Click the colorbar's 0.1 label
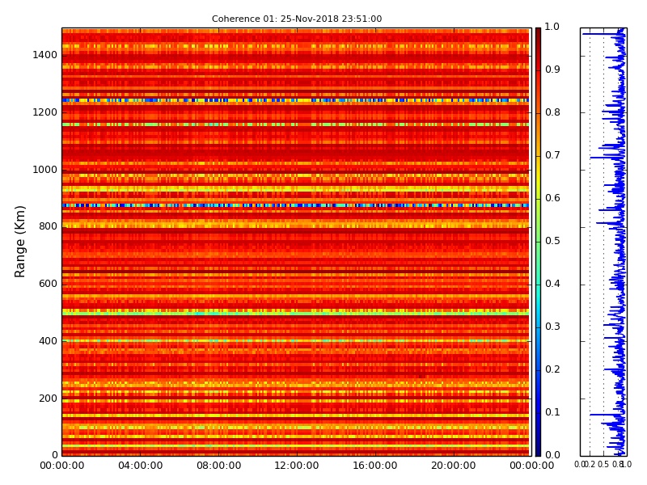Image resolution: width=647 pixels, height=485 pixels. tap(552, 412)
